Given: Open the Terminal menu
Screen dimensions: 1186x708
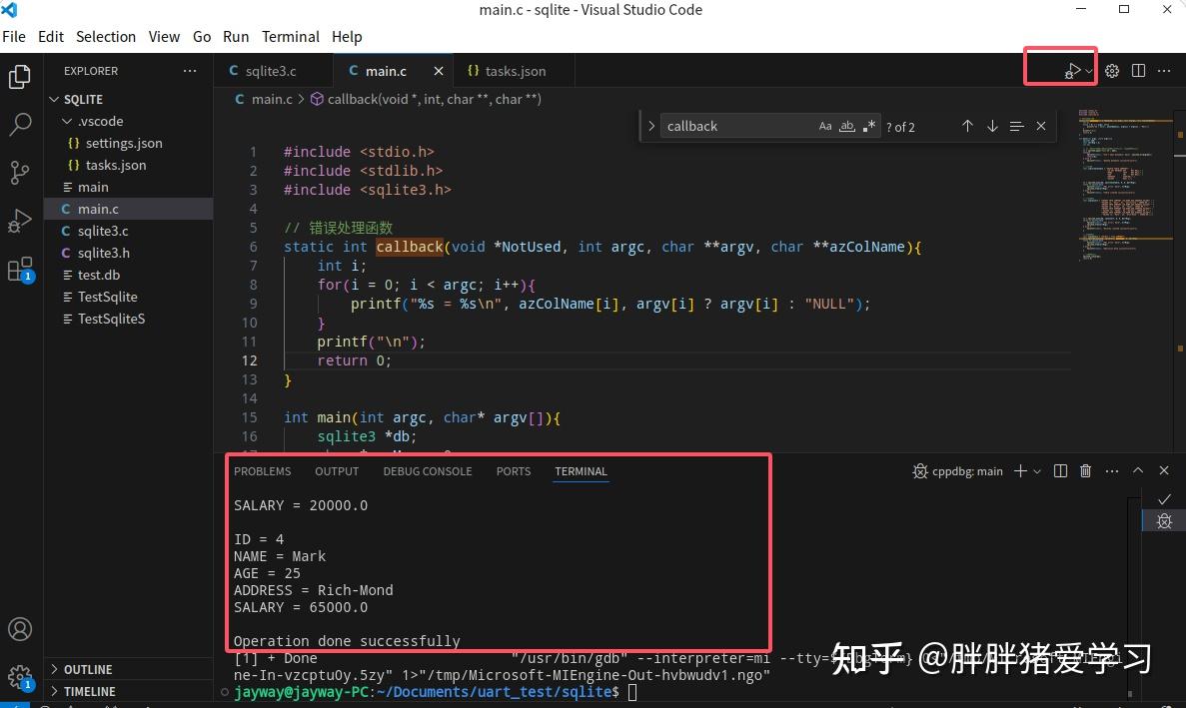Looking at the screenshot, I should pos(290,36).
